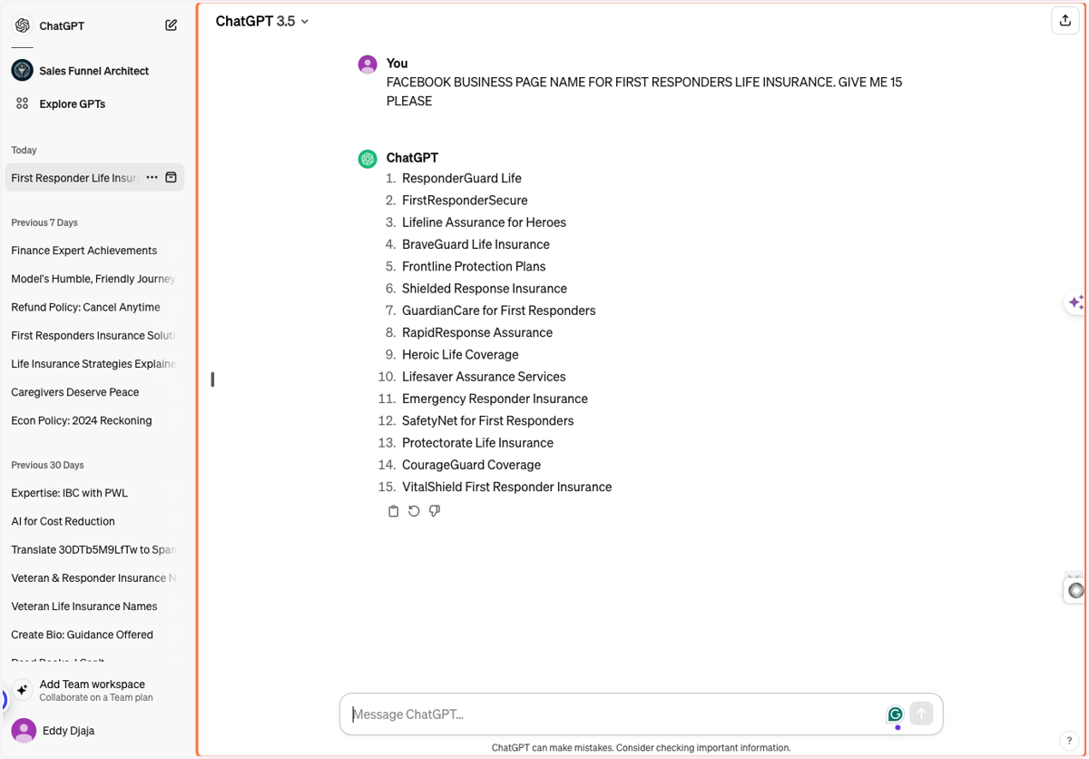Click 'GuardianCare for First Responders' text
This screenshot has height=759, width=1089.
click(x=499, y=310)
